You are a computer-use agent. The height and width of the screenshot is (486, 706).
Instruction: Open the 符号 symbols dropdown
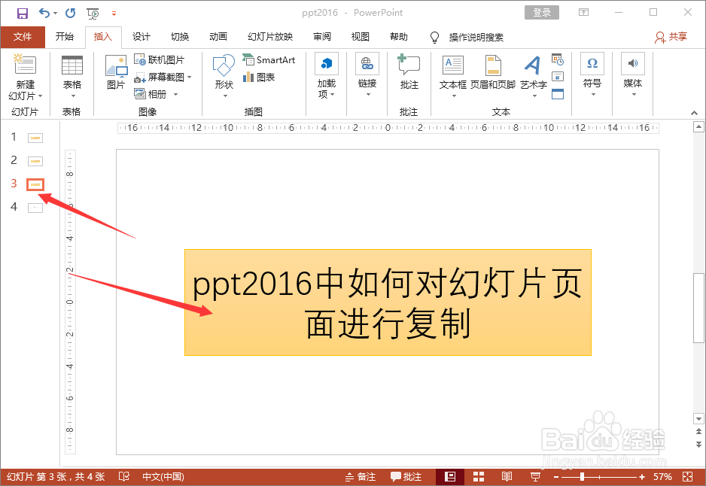point(592,74)
